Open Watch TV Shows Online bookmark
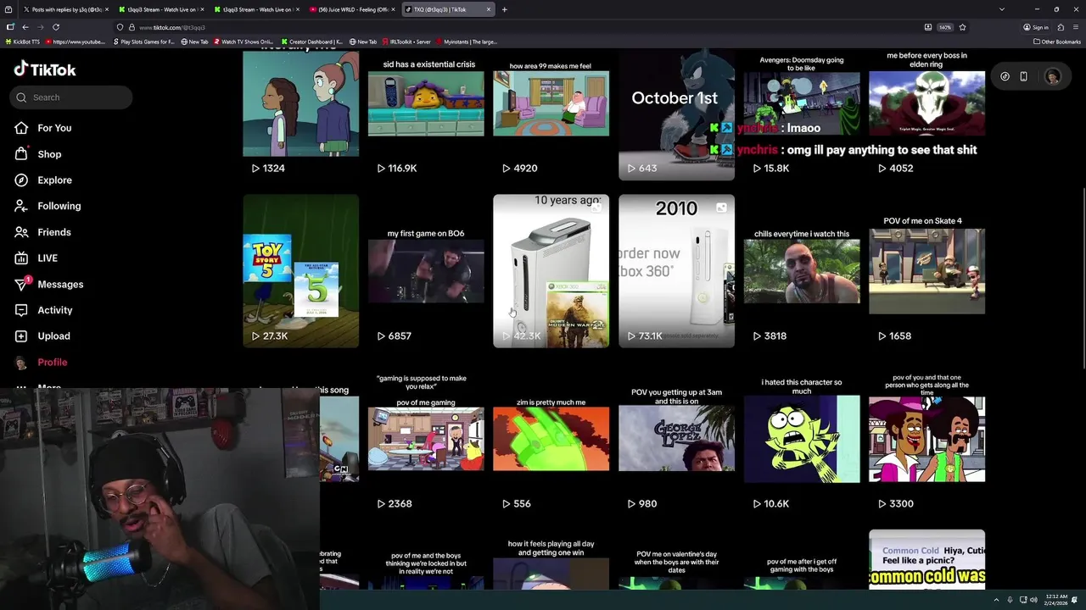Image resolution: width=1086 pixels, height=610 pixels. coord(244,42)
